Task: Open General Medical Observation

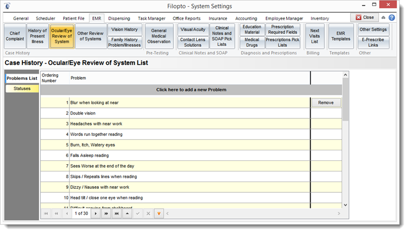Action: 159,36
